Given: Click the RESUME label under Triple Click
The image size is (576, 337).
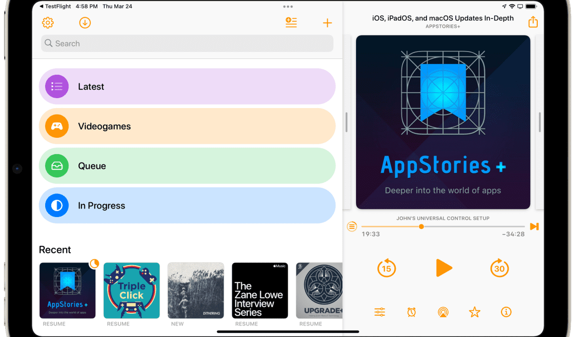Looking at the screenshot, I should (118, 324).
